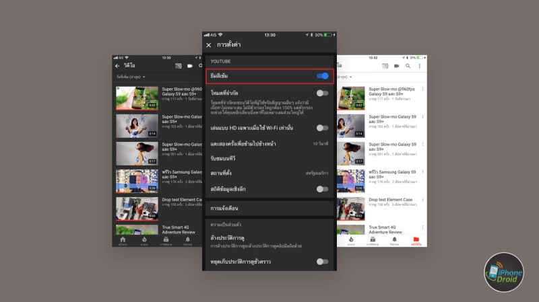Open the การแจ้งเตือน notifications settings row
This screenshot has height=302, width=539.
(x=269, y=209)
